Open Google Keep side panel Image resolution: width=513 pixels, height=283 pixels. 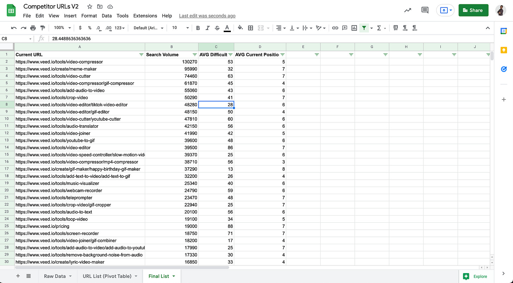[503, 50]
